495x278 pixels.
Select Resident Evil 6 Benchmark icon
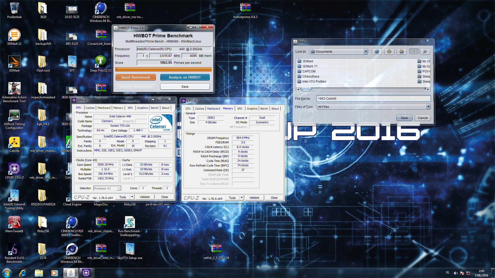click(14, 253)
